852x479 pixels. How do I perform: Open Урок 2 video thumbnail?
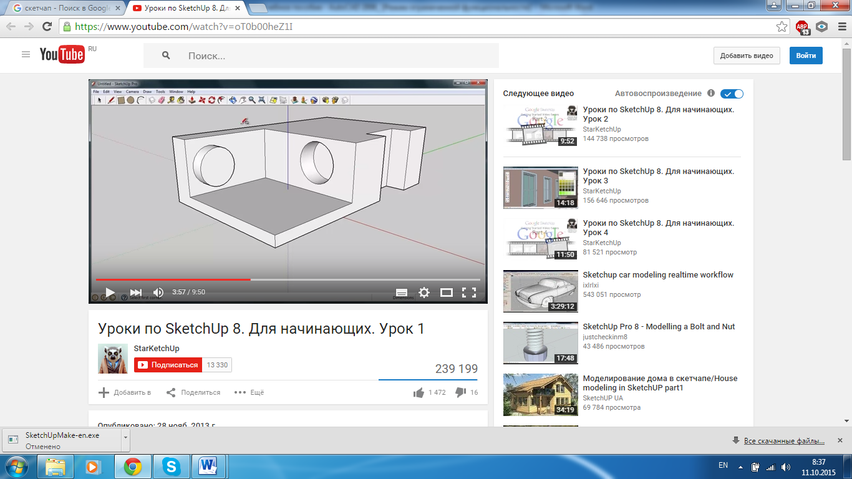click(541, 125)
